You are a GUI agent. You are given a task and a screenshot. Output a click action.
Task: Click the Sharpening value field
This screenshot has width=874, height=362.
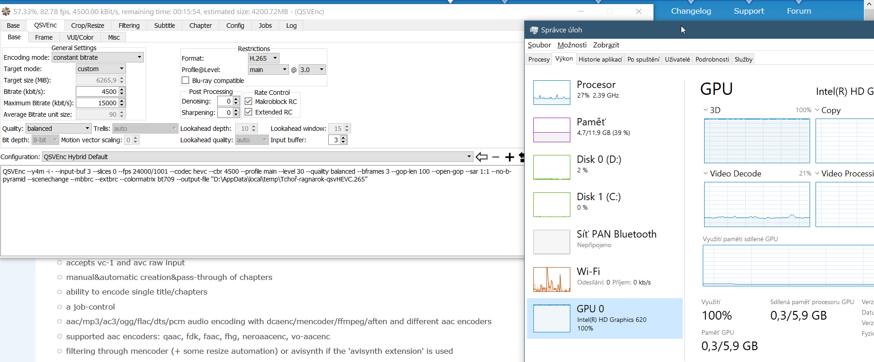pyautogui.click(x=225, y=113)
